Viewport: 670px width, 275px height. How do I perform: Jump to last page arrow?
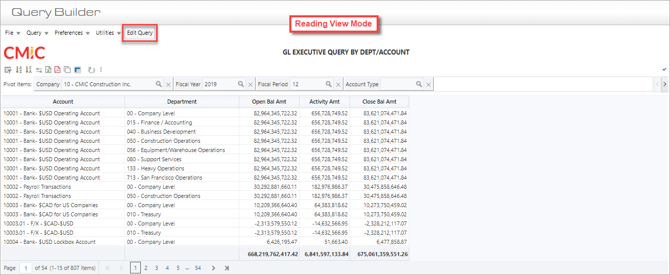coord(227,268)
